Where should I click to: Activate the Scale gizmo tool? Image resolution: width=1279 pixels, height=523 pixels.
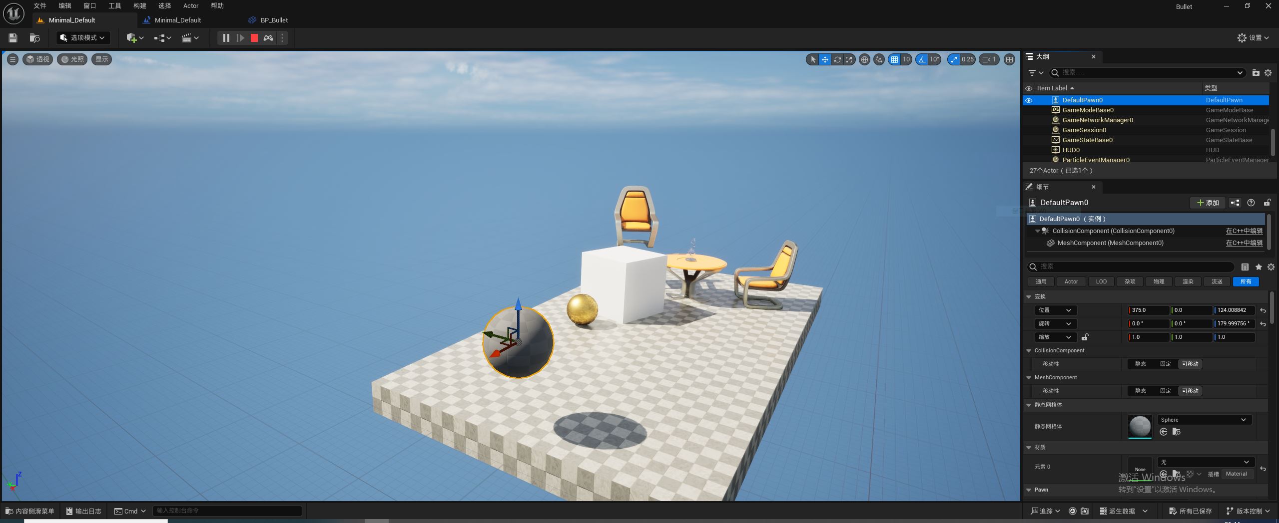(849, 59)
